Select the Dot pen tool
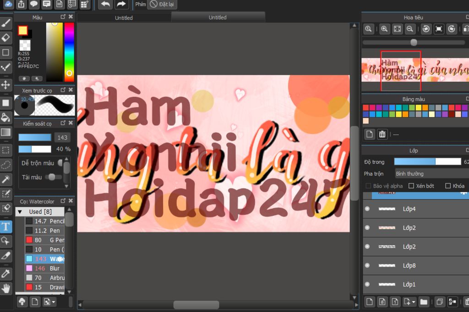The width and height of the screenshot is (469, 312). (x=5, y=67)
